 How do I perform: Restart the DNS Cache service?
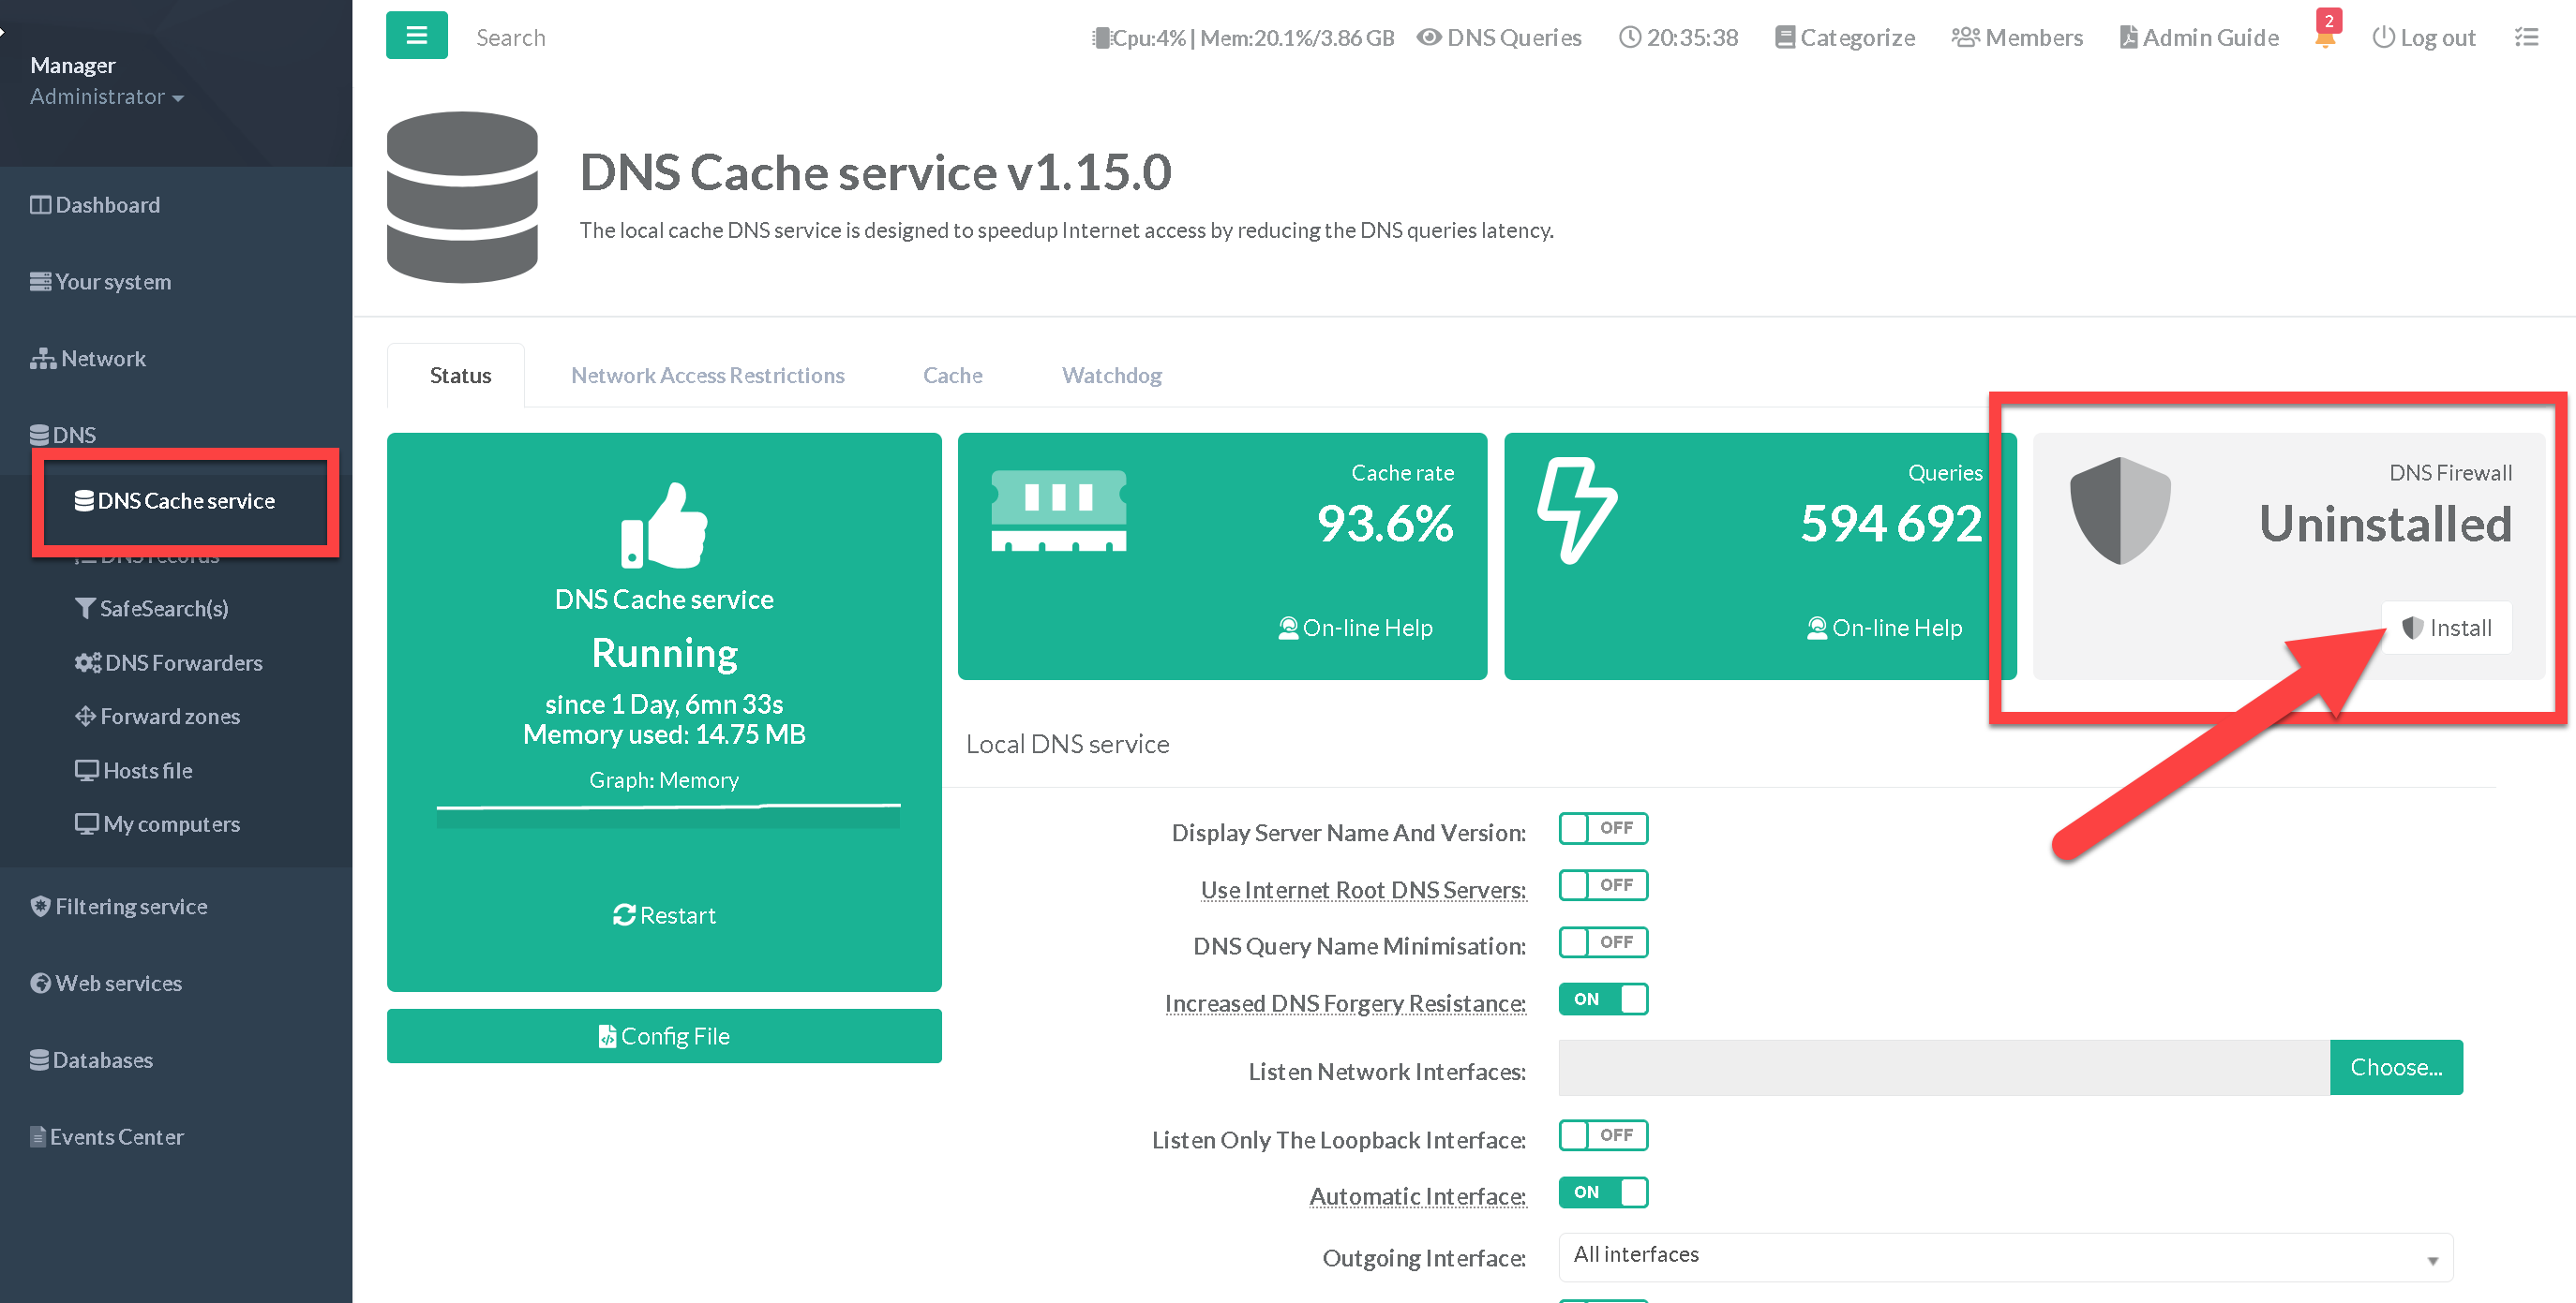(x=664, y=915)
